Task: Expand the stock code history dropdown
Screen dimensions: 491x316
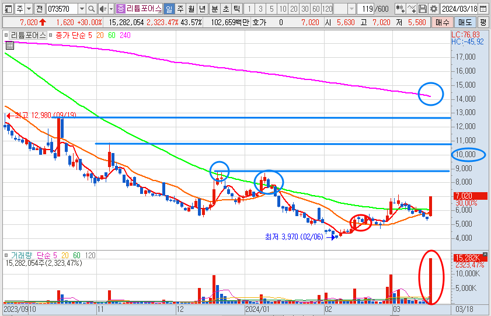Action: [x=82, y=9]
